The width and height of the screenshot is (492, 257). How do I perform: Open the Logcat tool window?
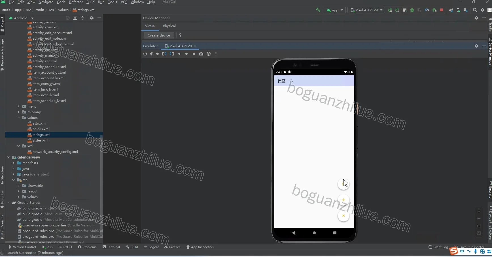tap(151, 247)
